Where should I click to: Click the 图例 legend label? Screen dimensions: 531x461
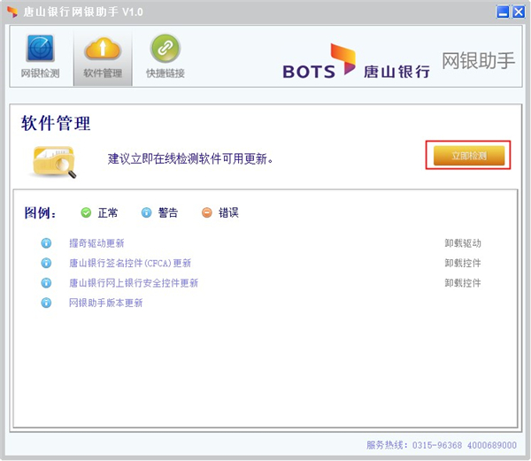pyautogui.click(x=41, y=213)
